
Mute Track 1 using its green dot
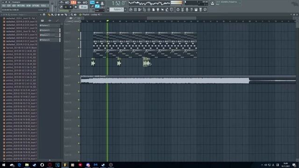[79, 30]
